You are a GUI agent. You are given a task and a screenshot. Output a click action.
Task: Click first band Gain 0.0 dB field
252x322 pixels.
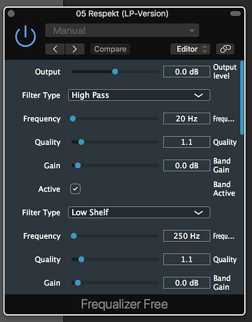point(186,166)
